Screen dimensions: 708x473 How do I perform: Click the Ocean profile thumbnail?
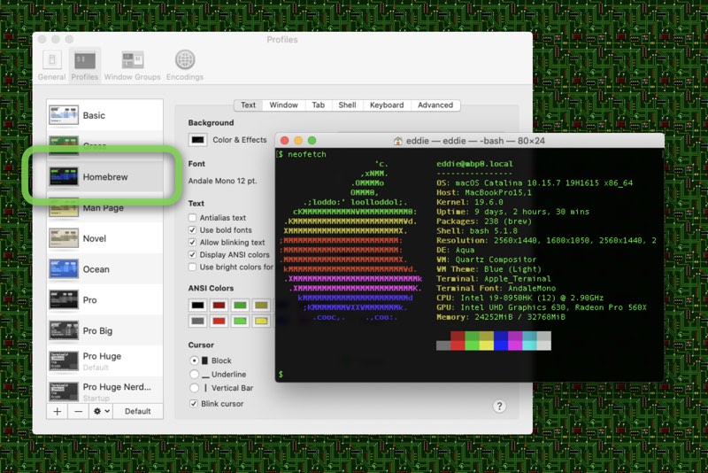[64, 268]
